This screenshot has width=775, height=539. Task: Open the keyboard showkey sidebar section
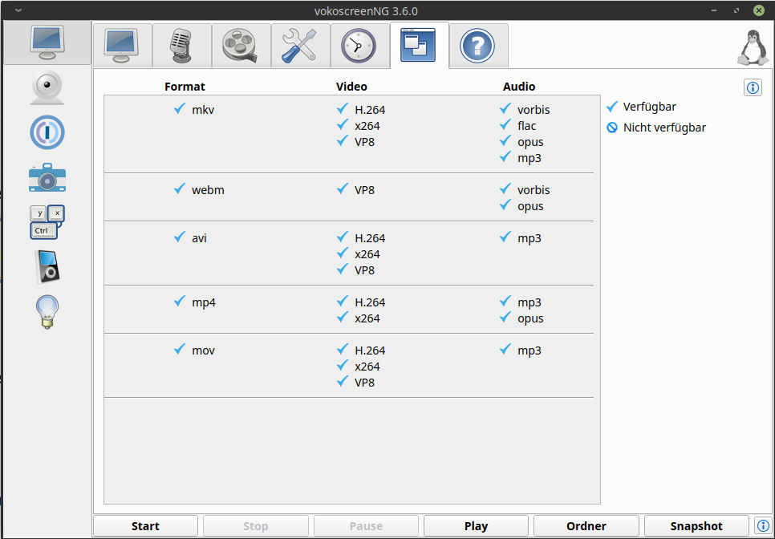click(x=47, y=222)
